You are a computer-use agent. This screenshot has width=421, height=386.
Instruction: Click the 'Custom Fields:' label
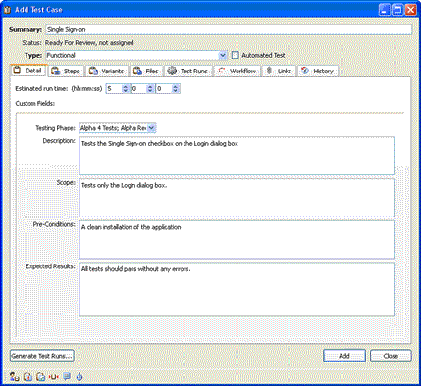pyautogui.click(x=35, y=104)
